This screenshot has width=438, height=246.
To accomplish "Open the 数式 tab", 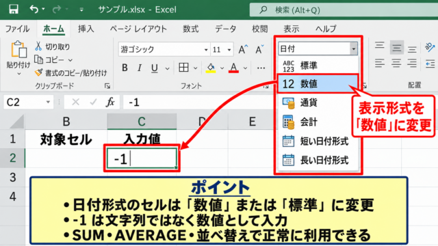I will 191,29.
